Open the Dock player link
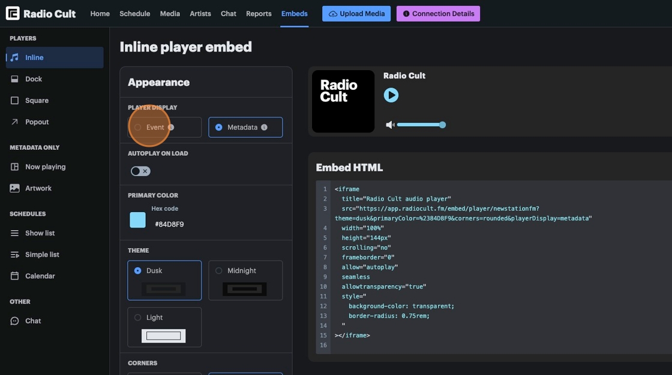 pos(55,78)
